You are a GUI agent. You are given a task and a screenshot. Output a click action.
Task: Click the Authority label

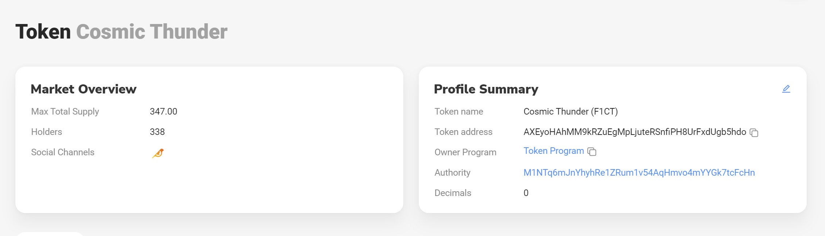click(x=452, y=173)
